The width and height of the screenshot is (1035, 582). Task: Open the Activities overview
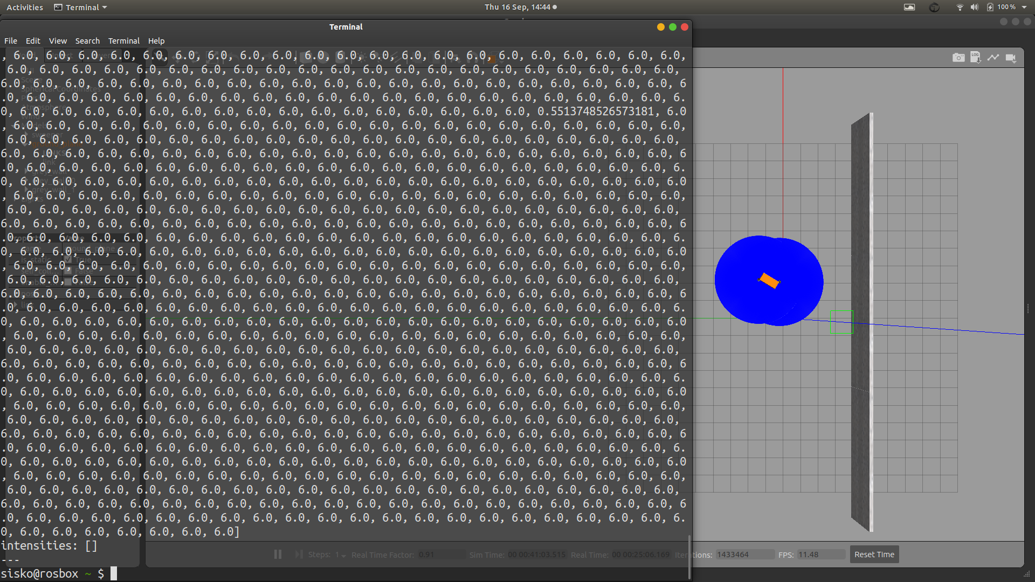pos(25,7)
